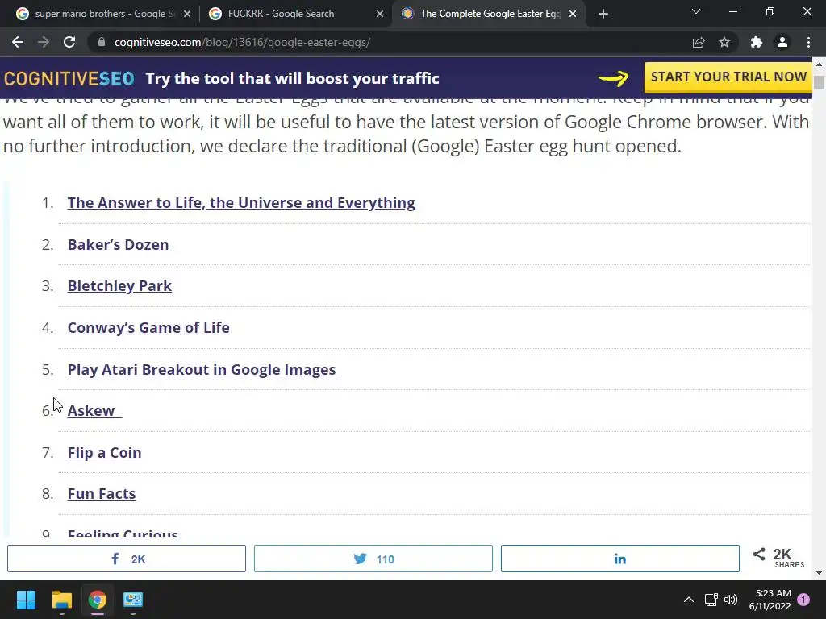Viewport: 826px width, 619px height.
Task: Click the yellow arrow in the banner
Action: (614, 78)
